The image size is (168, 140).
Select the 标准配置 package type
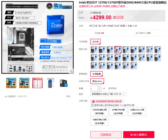tap(96, 74)
